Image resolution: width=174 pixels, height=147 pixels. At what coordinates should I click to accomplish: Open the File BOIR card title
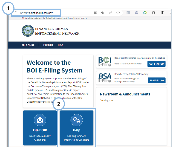tap(40, 130)
